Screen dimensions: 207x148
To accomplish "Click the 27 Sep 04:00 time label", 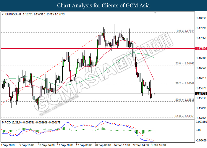I will pos(141,145).
